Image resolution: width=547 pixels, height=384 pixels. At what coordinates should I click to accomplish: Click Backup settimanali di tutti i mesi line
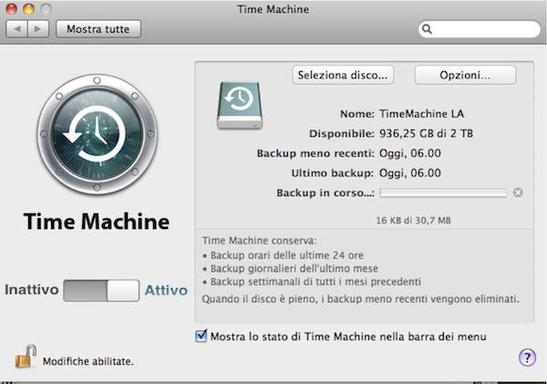click(315, 282)
